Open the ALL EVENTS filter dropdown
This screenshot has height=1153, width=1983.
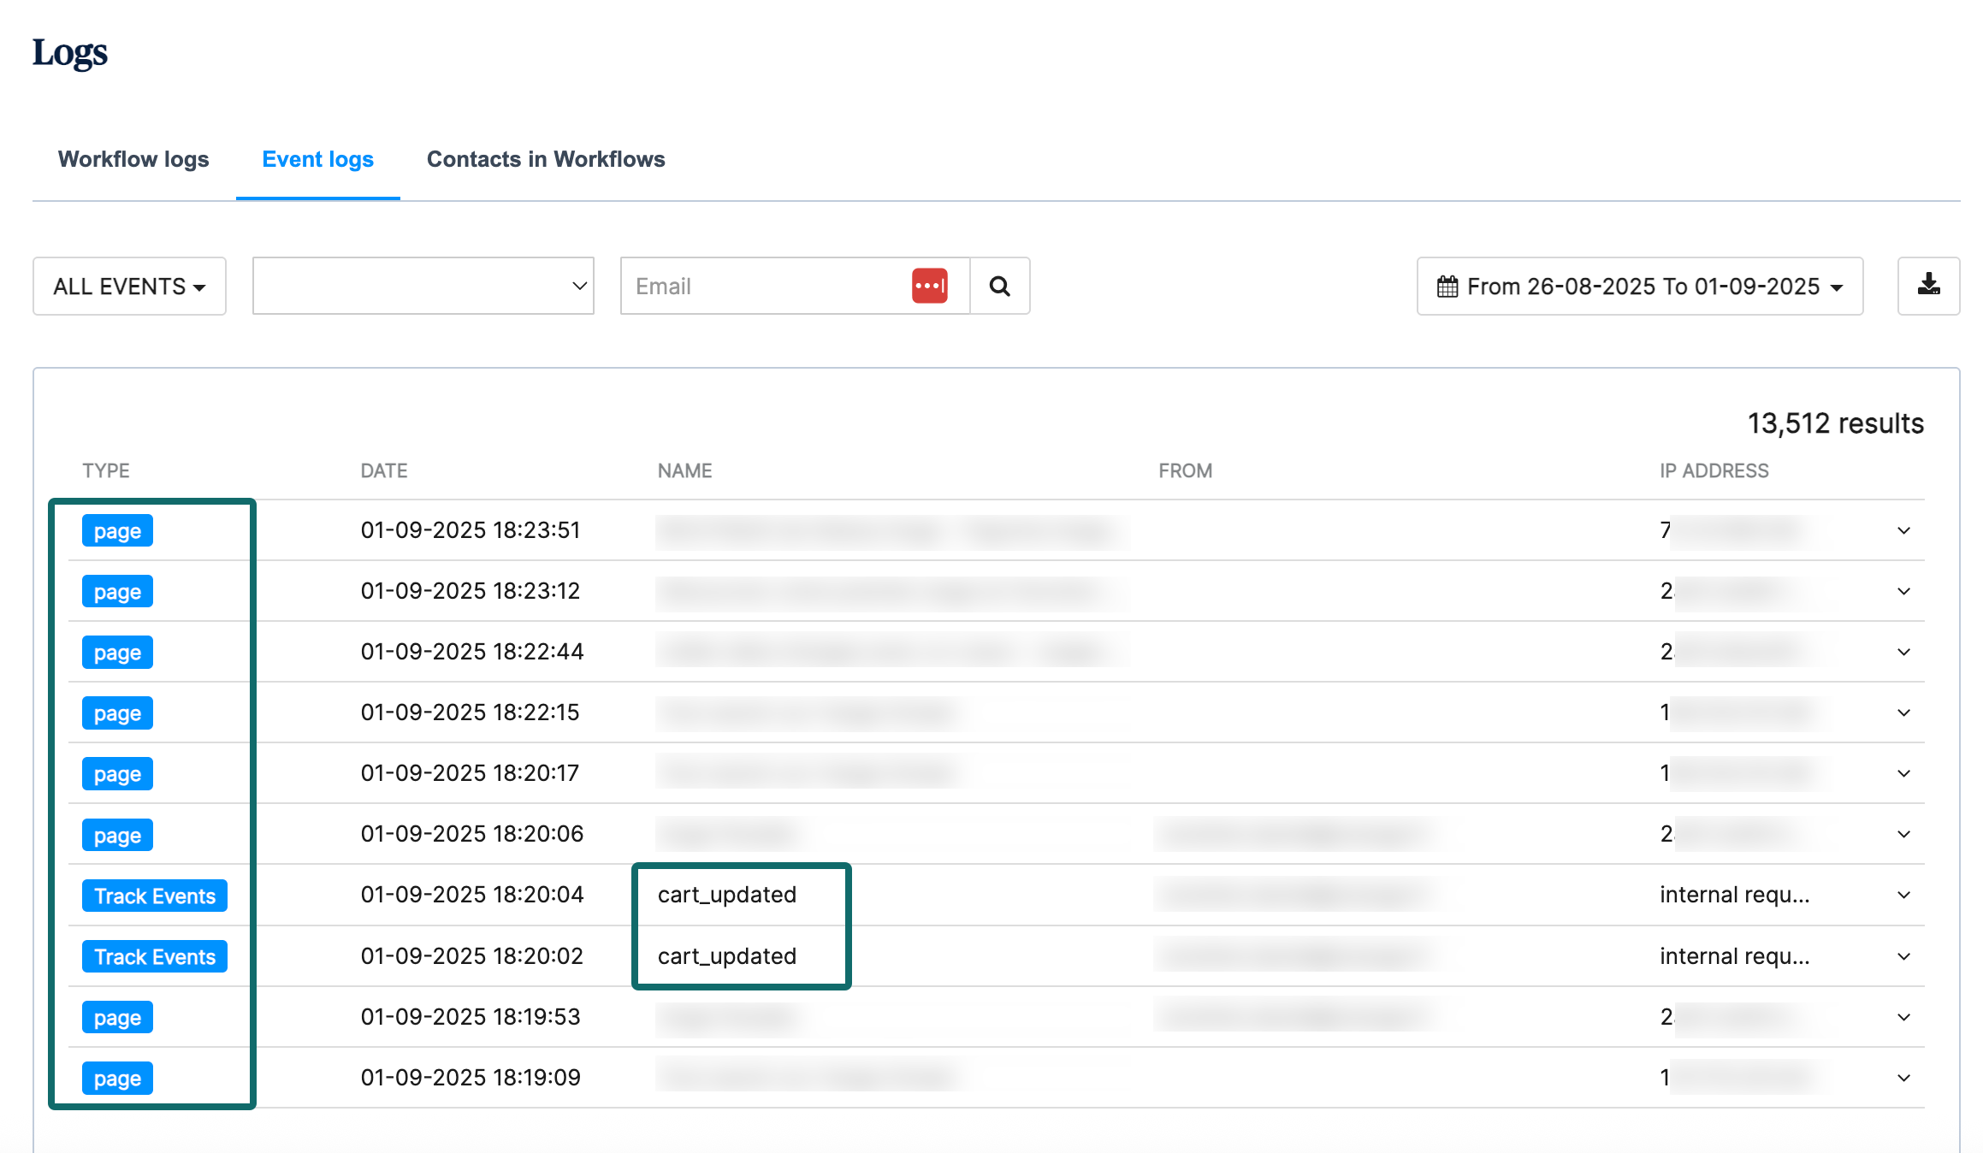(x=129, y=286)
